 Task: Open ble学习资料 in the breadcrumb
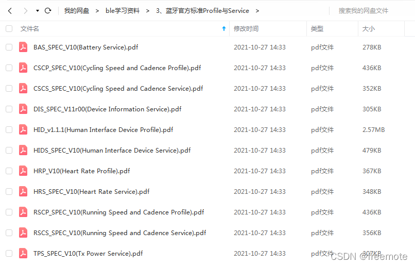coord(122,11)
